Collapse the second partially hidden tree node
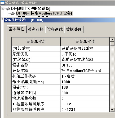This screenshot has height=118, width=115. 3,18
